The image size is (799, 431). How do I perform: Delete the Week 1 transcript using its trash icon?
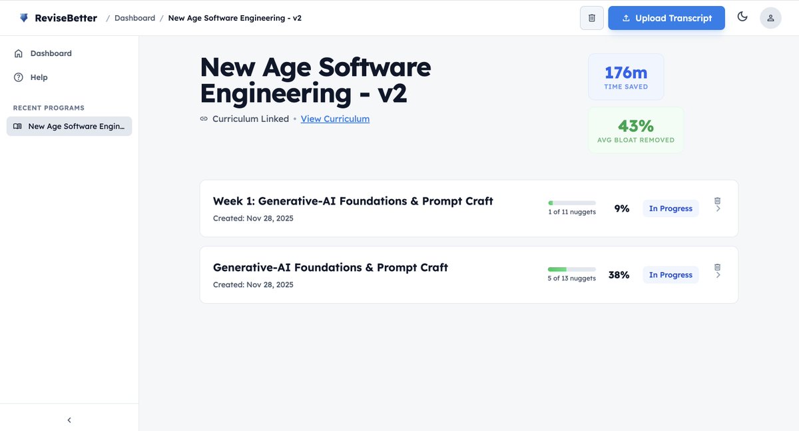point(717,201)
